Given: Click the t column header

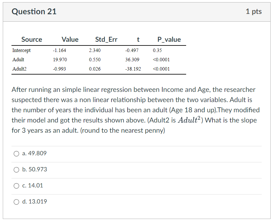Looking at the screenshot, I should (x=138, y=39).
